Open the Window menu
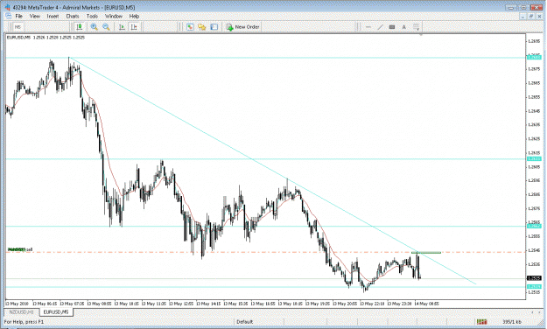 click(x=114, y=16)
